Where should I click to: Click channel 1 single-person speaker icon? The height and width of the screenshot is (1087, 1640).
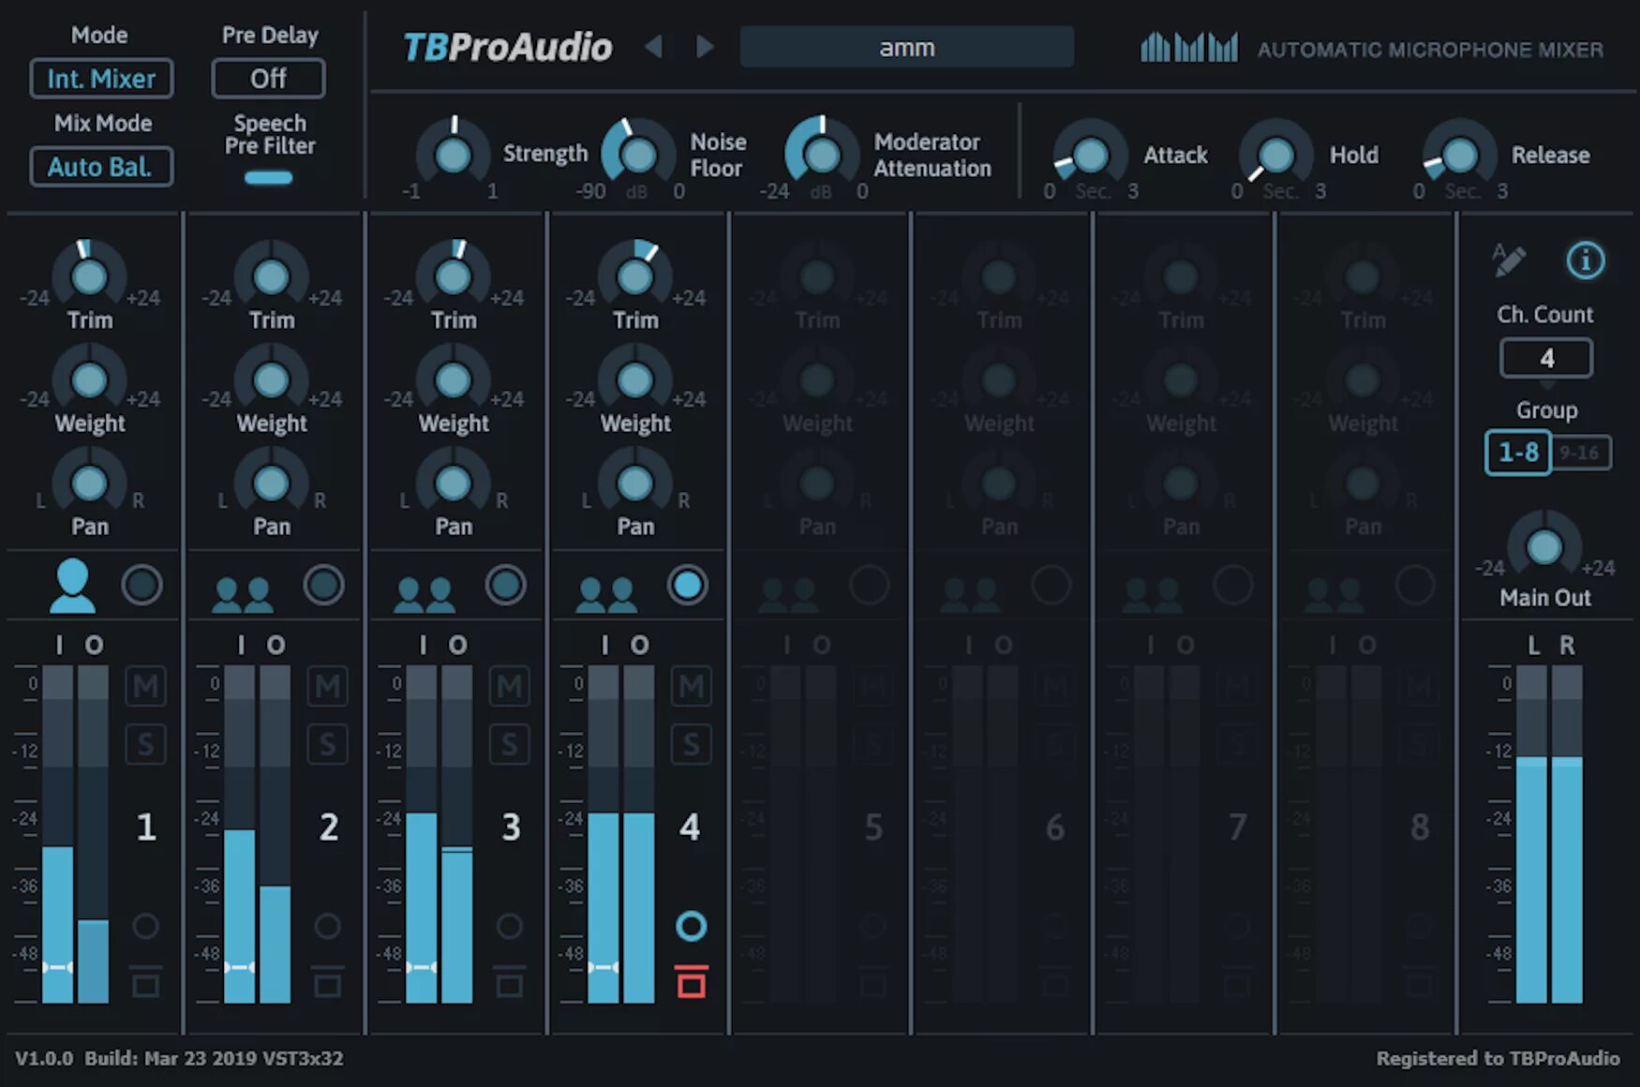(72, 586)
